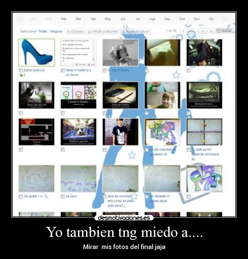The height and width of the screenshot is (259, 248).
Task: Check the 'os kero' photo box
Action: coord(63,196)
